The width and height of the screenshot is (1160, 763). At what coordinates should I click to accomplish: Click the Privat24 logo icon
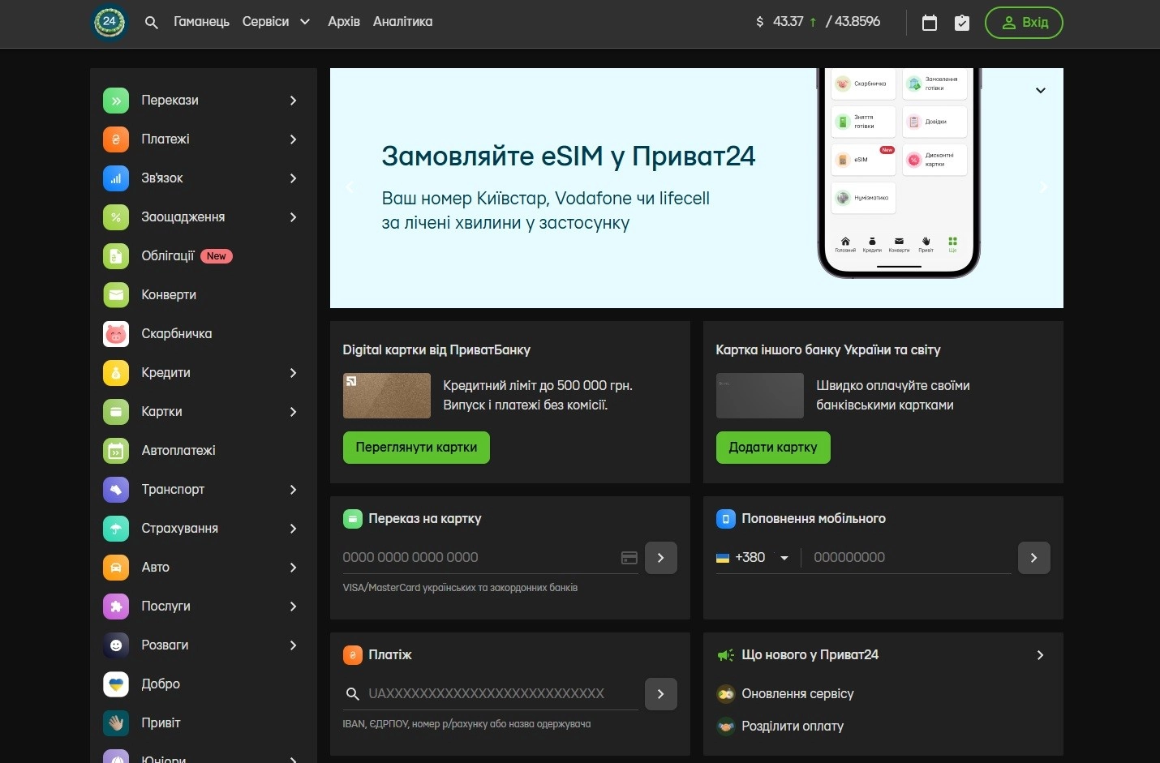point(110,22)
